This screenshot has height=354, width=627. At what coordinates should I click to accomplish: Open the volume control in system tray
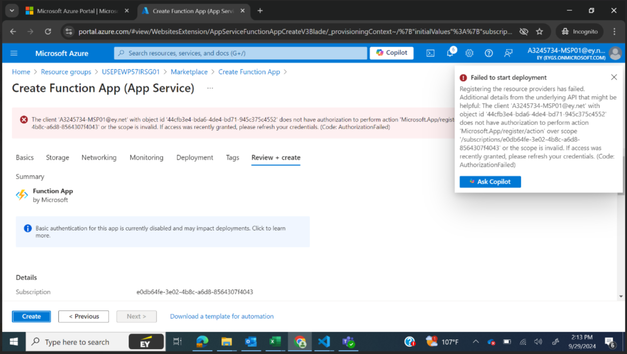(538, 342)
